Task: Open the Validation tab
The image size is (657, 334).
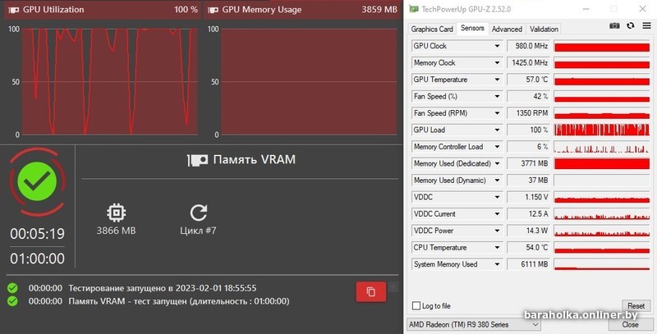Action: coord(544,29)
